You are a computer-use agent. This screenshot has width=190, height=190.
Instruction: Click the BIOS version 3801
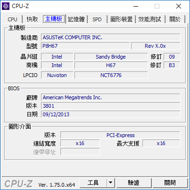click(111, 106)
